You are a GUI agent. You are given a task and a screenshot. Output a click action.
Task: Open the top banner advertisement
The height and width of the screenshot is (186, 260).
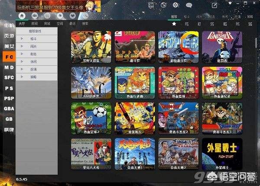(x=58, y=7)
